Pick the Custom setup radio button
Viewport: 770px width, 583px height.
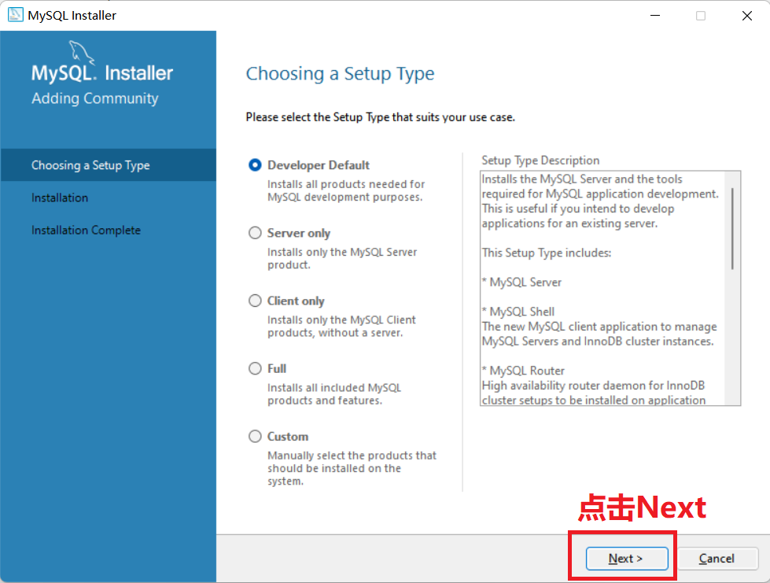(255, 436)
